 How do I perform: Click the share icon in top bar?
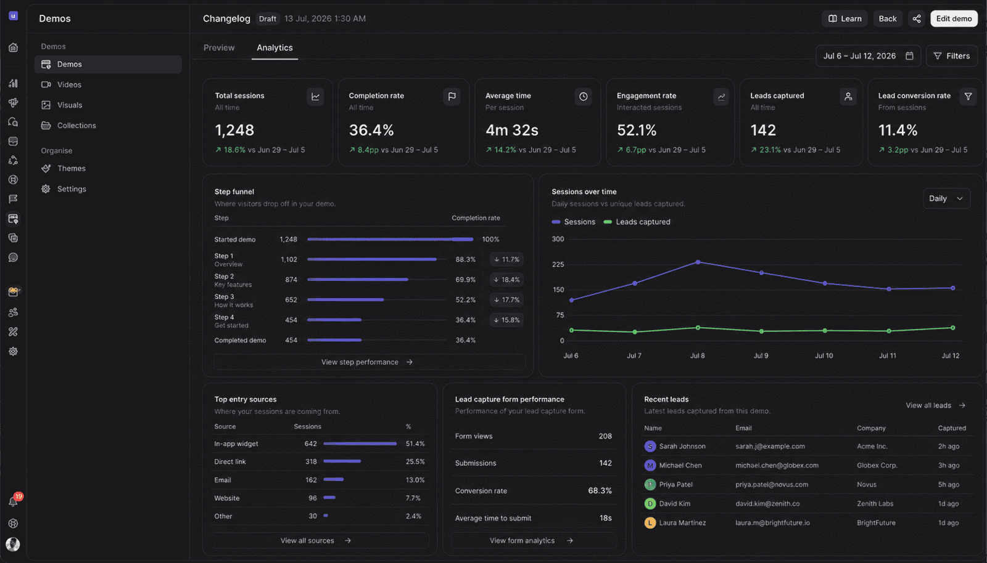tap(917, 18)
